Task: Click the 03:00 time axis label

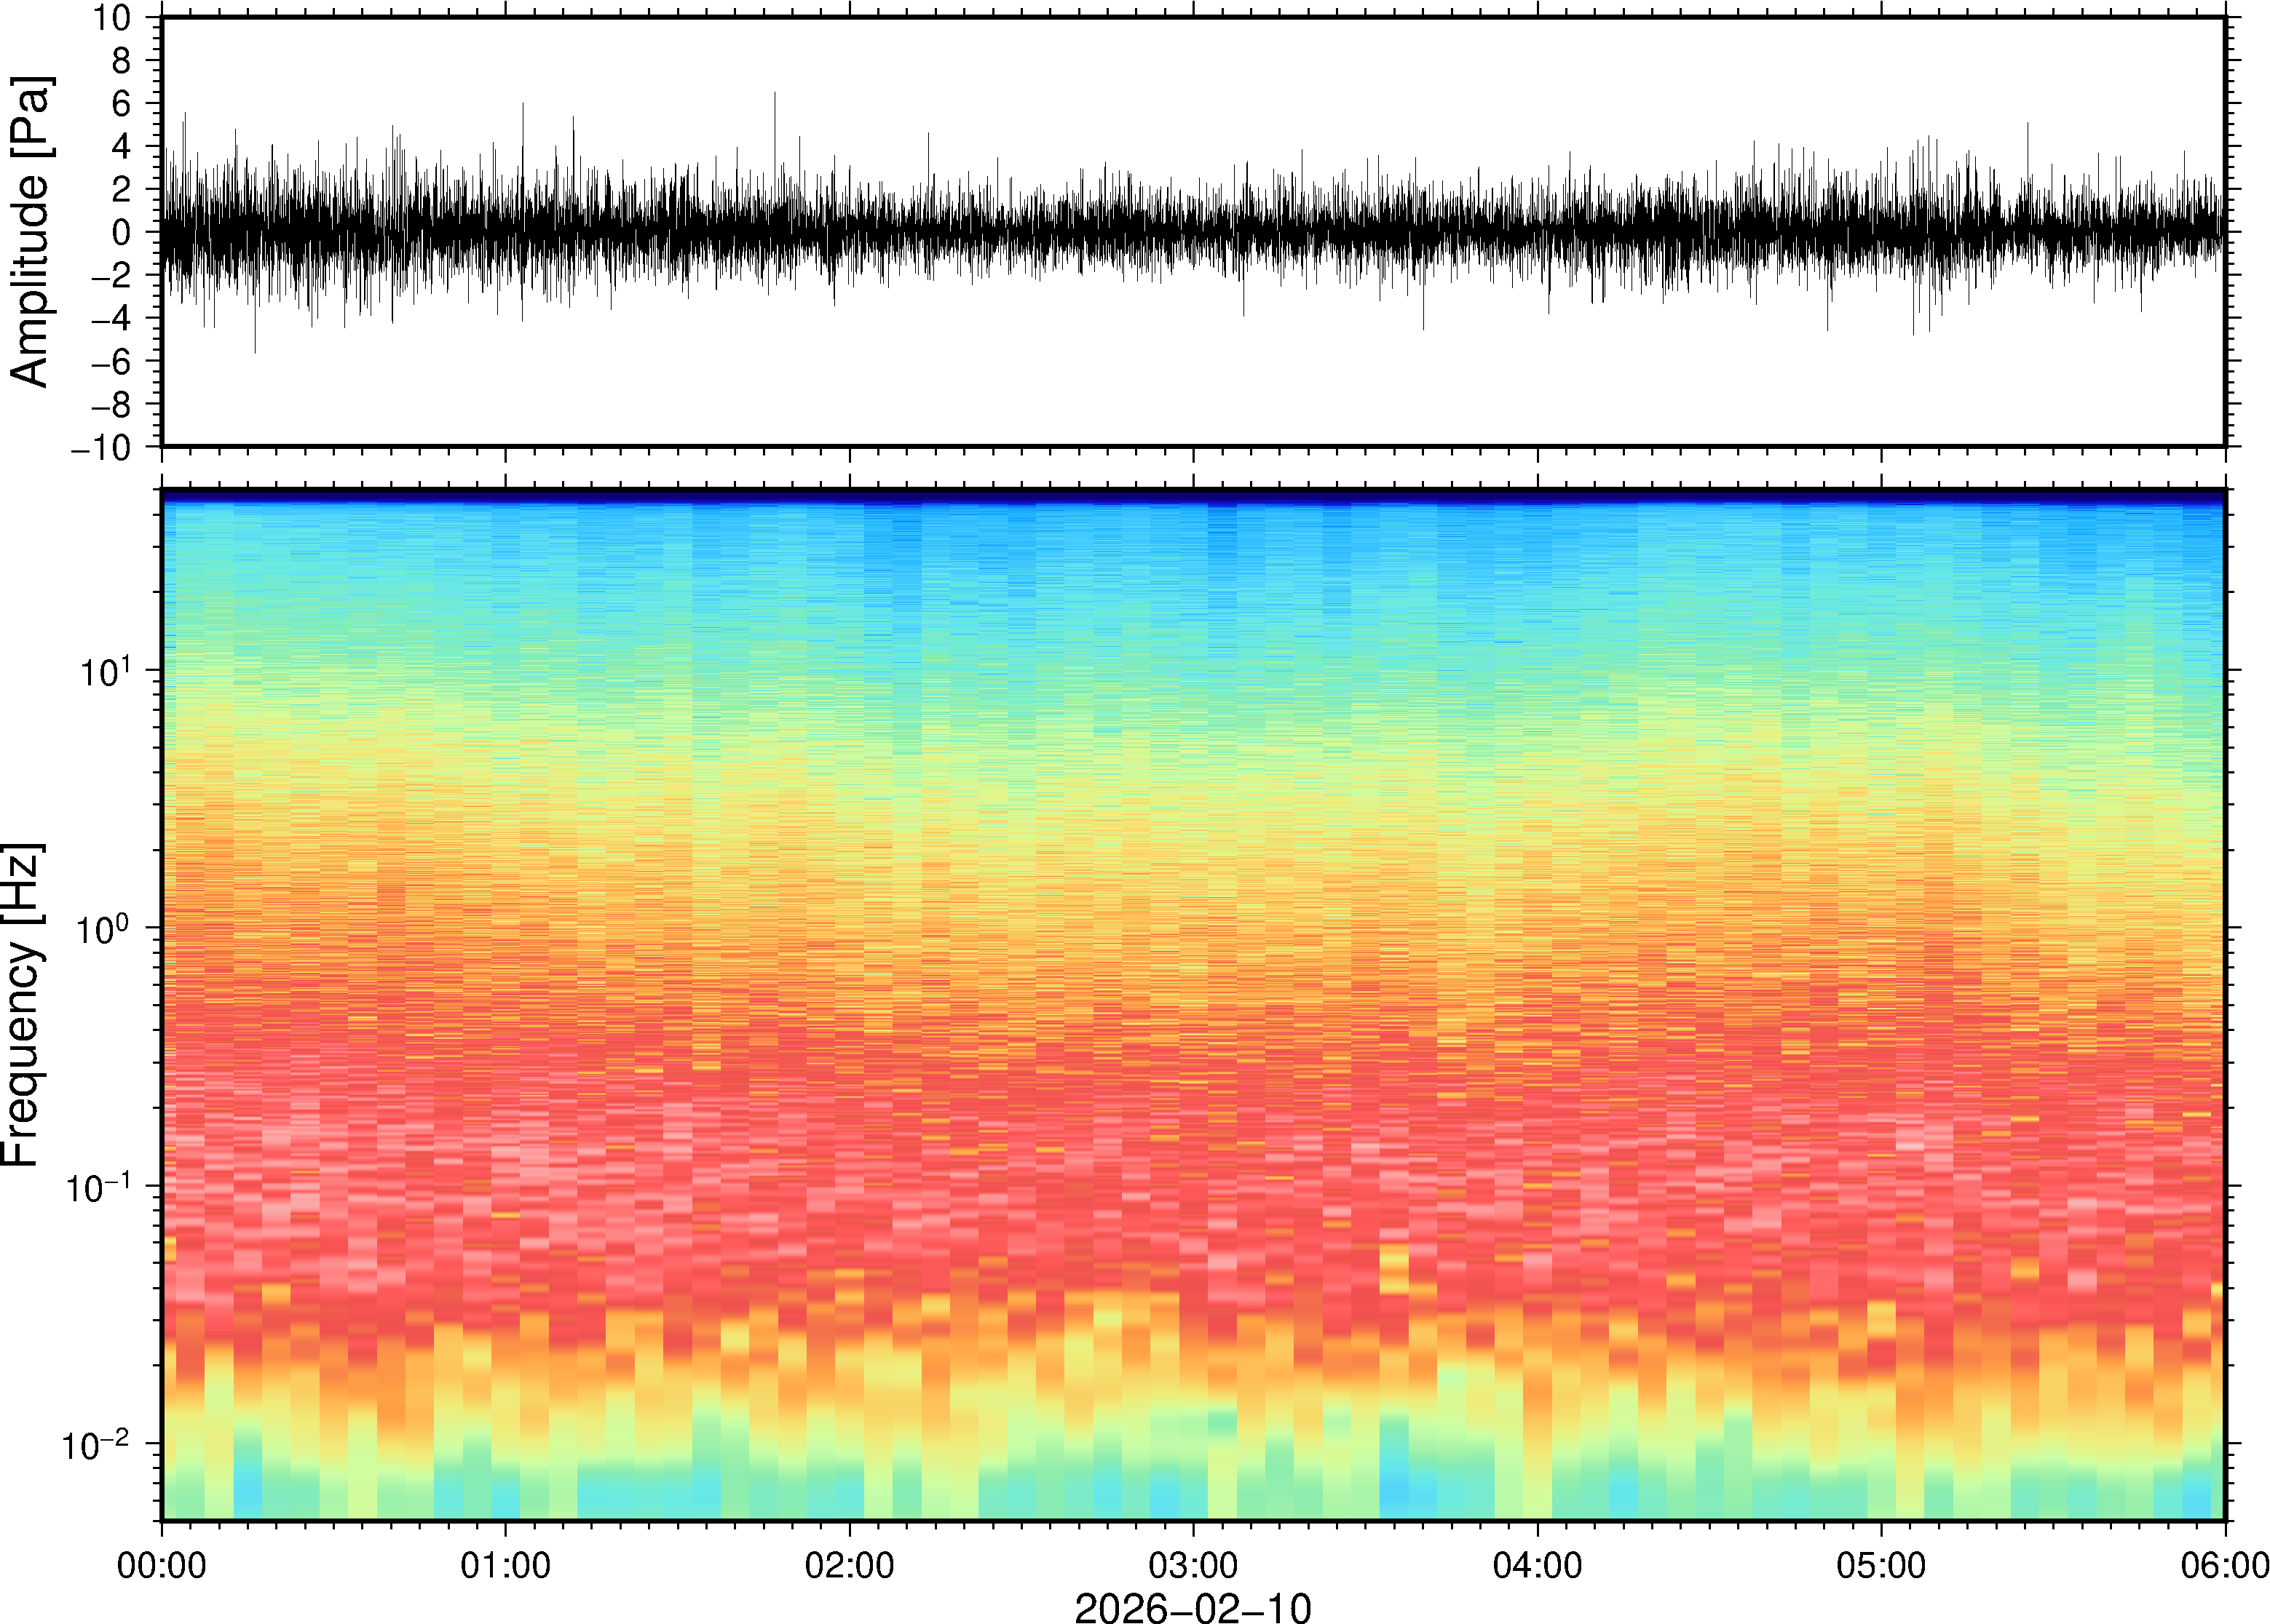Action: (1193, 1565)
